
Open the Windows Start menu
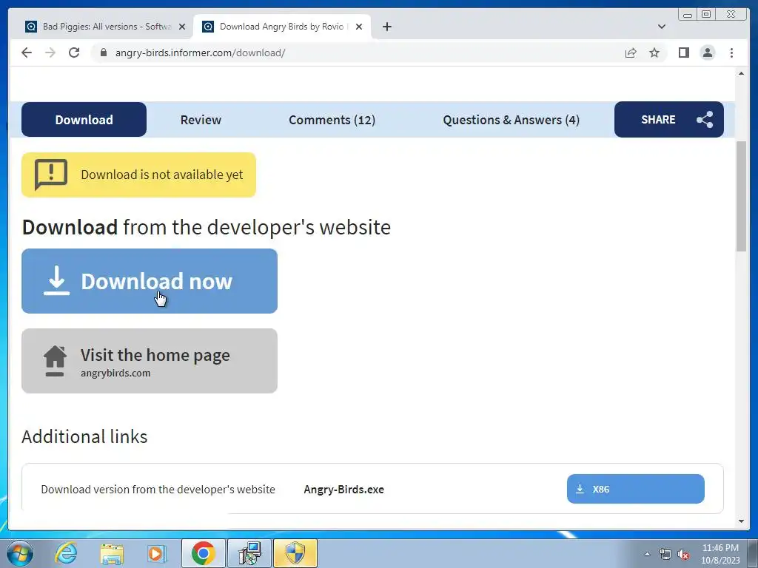pyautogui.click(x=20, y=553)
